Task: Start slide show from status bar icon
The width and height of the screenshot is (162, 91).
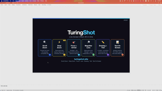Action: [x=145, y=90]
